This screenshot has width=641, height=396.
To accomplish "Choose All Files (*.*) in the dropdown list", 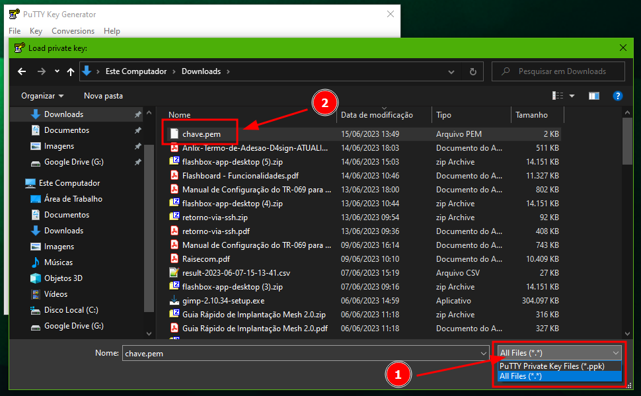I will [560, 376].
